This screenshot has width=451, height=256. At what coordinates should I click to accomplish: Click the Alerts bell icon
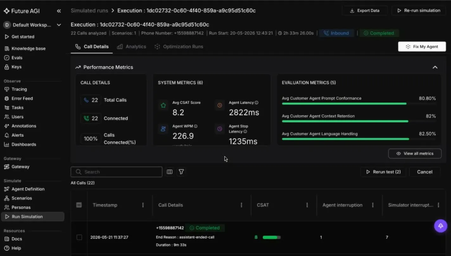7,135
